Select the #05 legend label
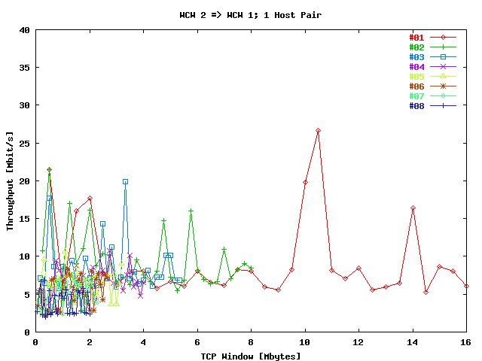Screen dimensions: 482x361 click(416, 77)
